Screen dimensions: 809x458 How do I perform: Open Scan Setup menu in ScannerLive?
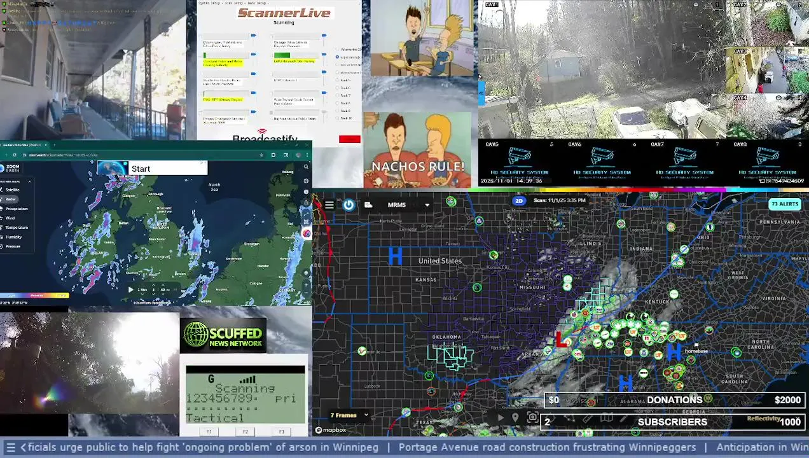pos(234,3)
